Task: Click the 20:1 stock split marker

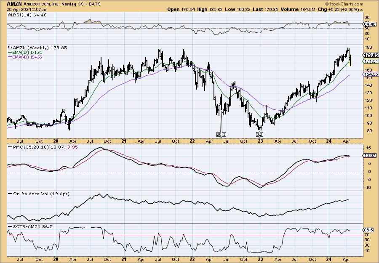Action: click(x=221, y=134)
